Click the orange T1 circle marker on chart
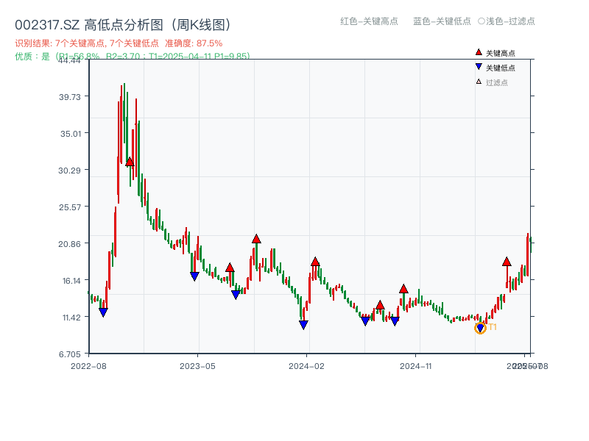The image size is (589, 441). [x=480, y=328]
